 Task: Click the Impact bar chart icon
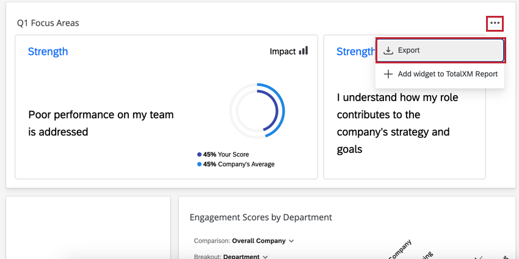(x=303, y=51)
